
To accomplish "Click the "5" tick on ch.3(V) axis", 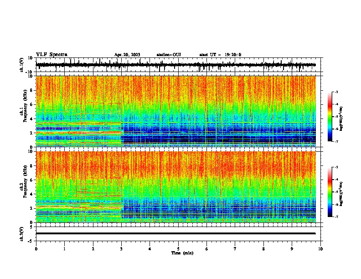I will 31,227.
